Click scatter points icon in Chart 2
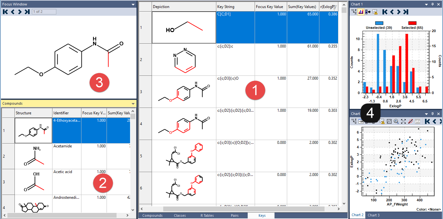The width and height of the screenshot is (443, 219). click(x=389, y=121)
